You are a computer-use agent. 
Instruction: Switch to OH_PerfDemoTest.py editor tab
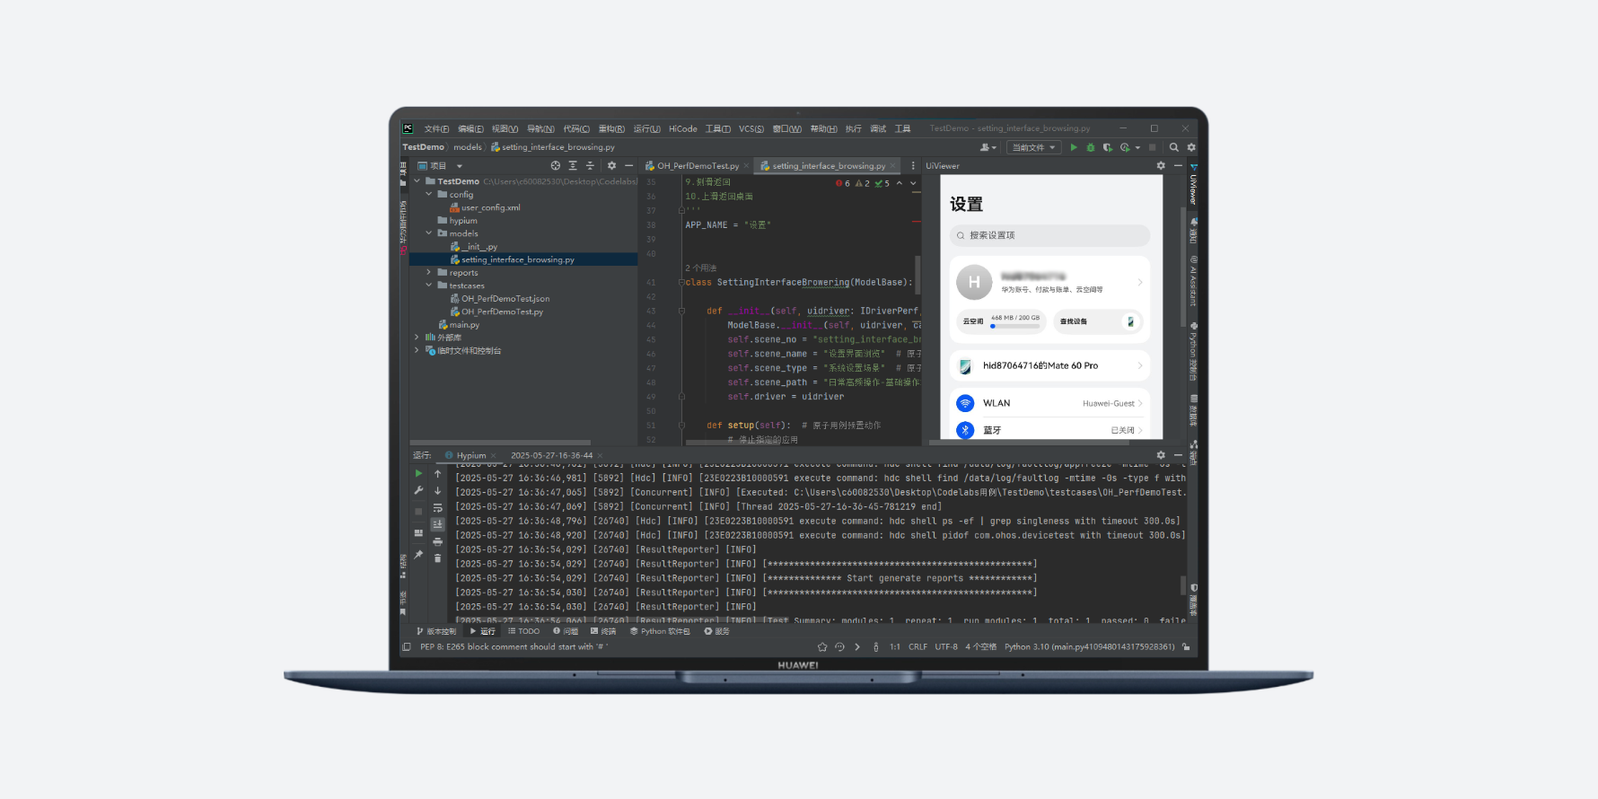[697, 166]
